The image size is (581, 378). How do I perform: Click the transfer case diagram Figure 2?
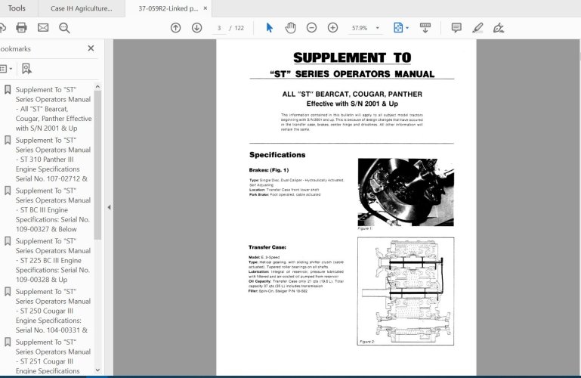406,291
